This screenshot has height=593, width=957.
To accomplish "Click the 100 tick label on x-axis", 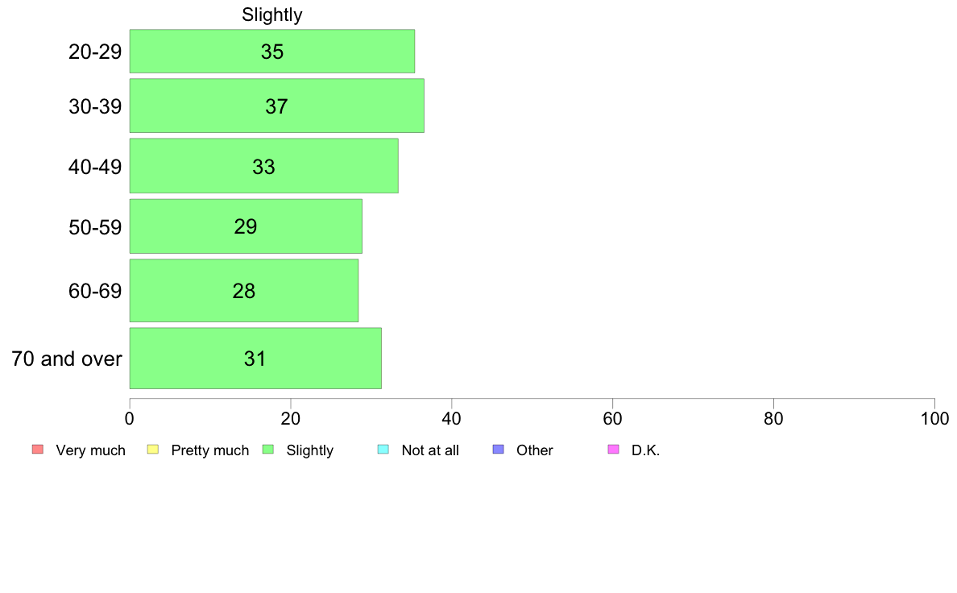I will pos(934,418).
